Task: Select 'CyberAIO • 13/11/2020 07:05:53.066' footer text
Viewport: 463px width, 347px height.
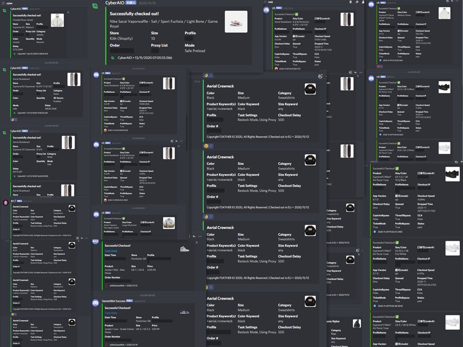Action: (x=145, y=58)
